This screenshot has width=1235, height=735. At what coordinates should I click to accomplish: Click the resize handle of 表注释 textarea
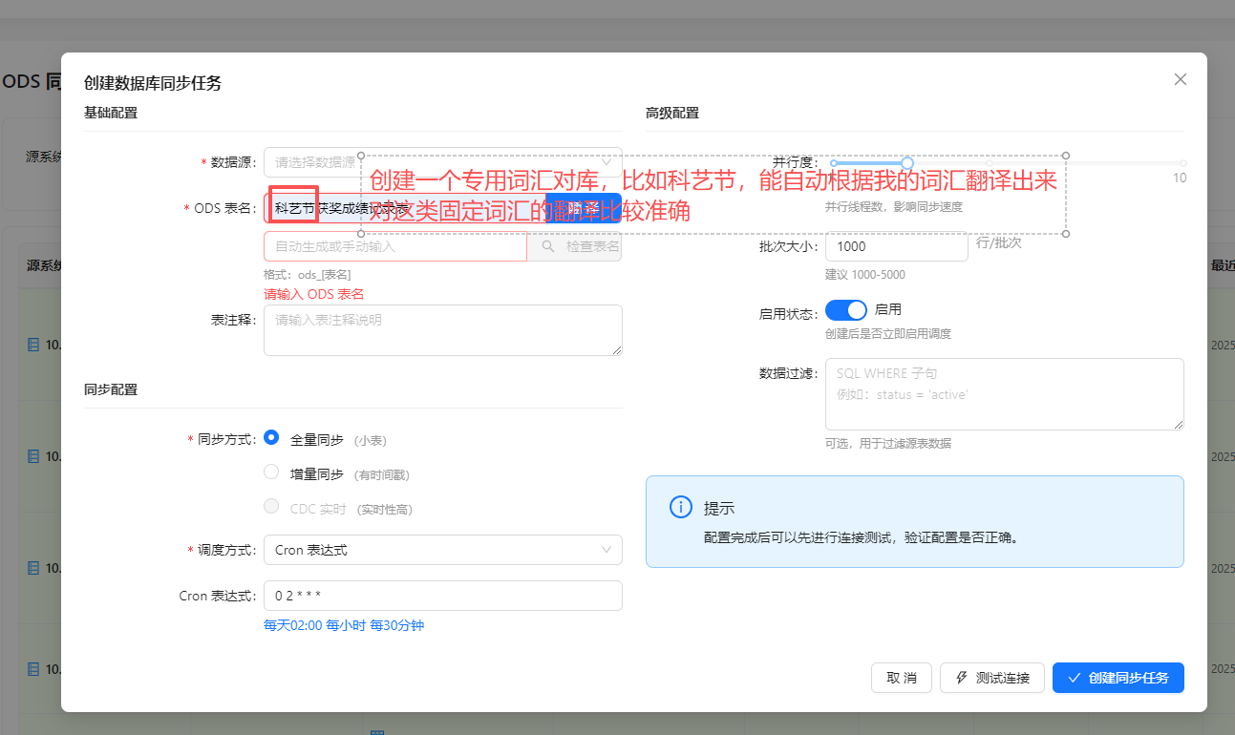click(x=616, y=349)
